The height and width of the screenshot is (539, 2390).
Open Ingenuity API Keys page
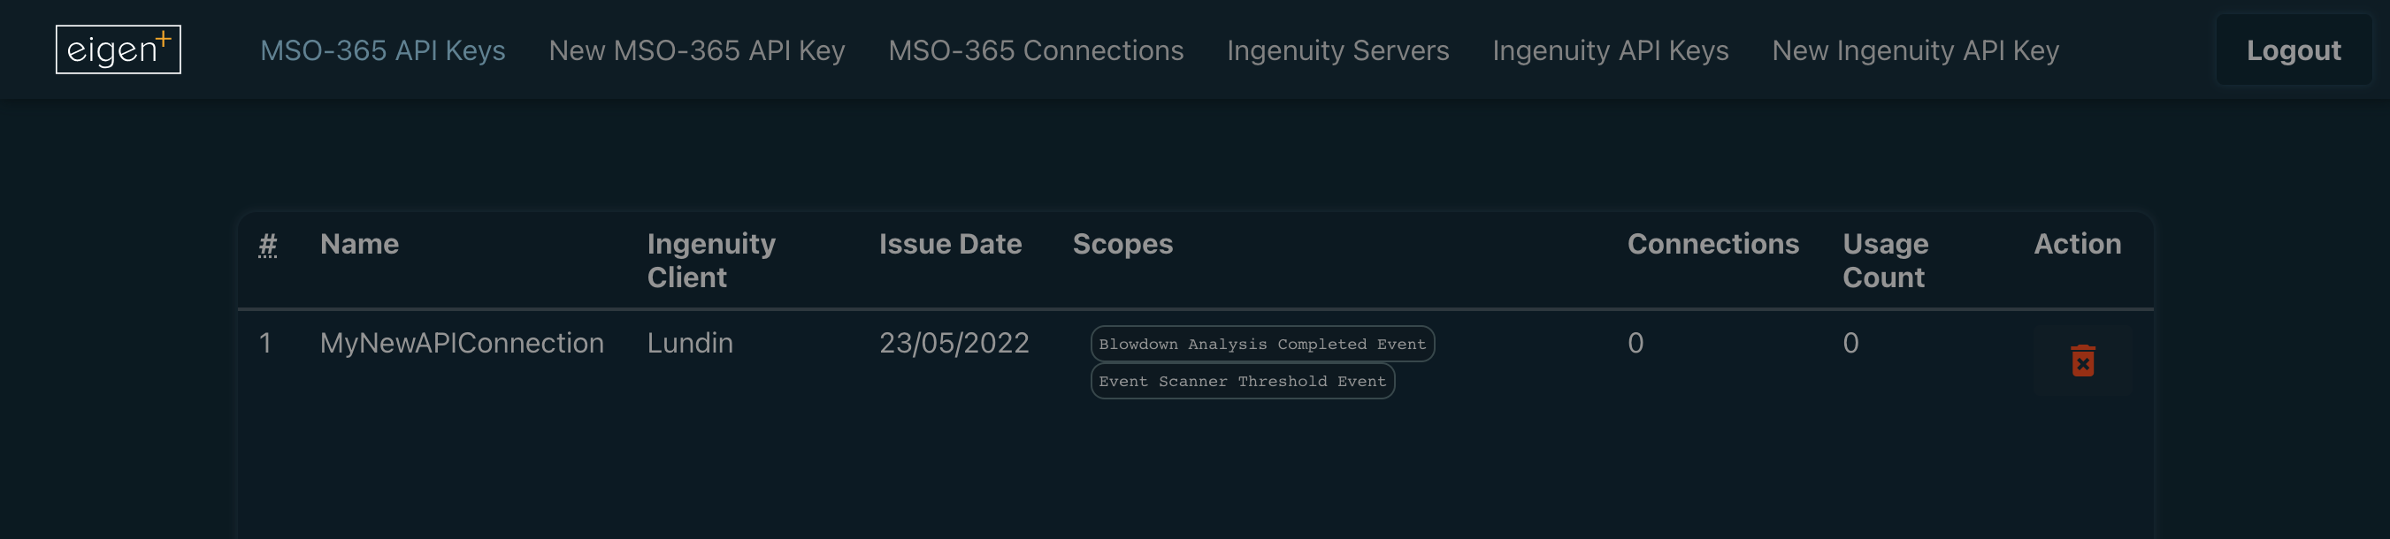pyautogui.click(x=1610, y=50)
